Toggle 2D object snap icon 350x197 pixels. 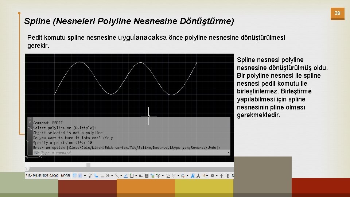click(x=132, y=176)
